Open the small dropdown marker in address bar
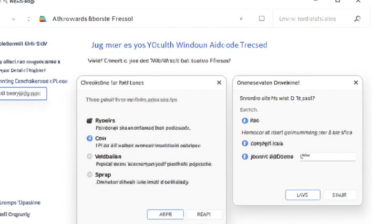372x224 pixels. coord(241,19)
